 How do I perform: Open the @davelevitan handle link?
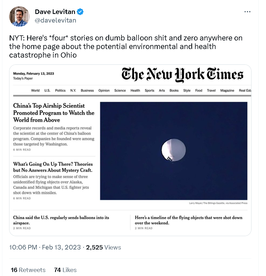pyautogui.click(x=55, y=20)
